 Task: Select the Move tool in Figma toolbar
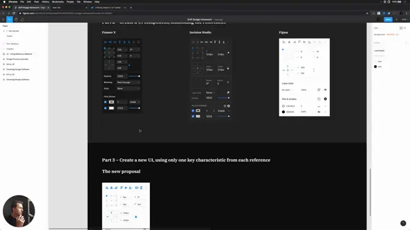point(10,20)
